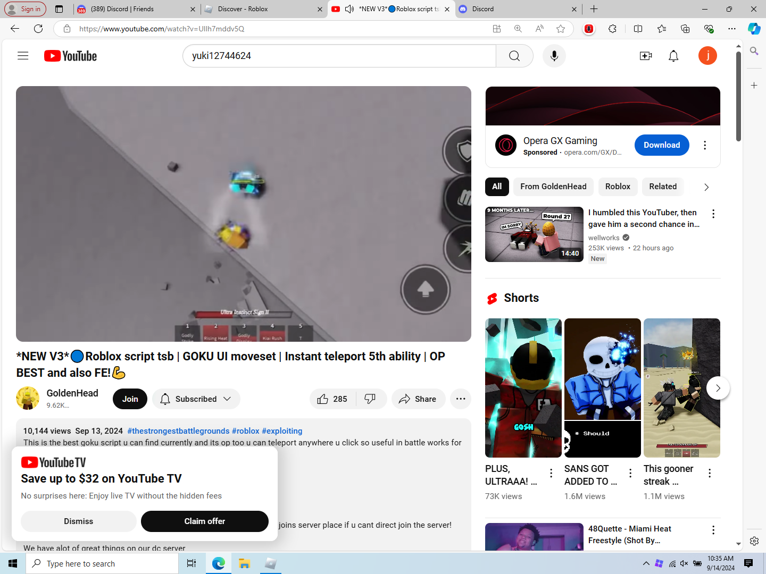Open #thestrongestbattlegrounds hashtag link
The height and width of the screenshot is (574, 766).
tap(178, 431)
